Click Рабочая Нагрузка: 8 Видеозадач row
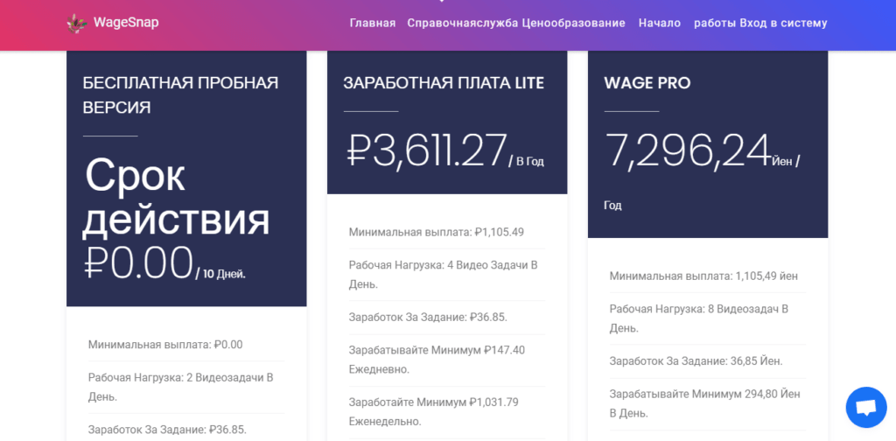896x441 pixels. coord(707,318)
